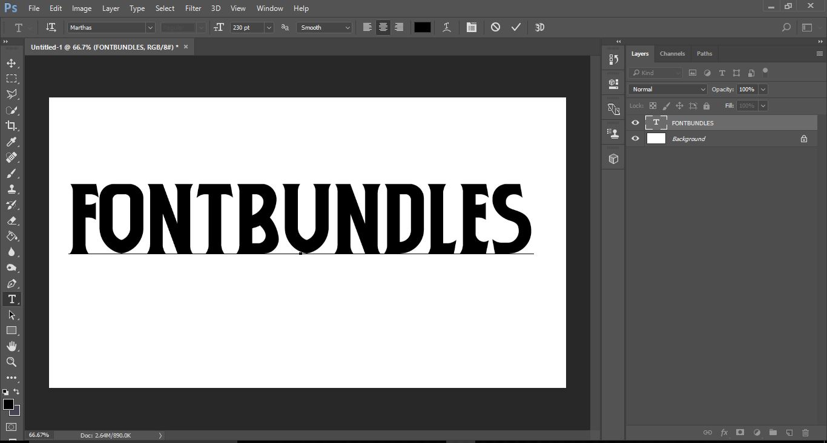Select the Clone Stamp tool

coord(12,189)
